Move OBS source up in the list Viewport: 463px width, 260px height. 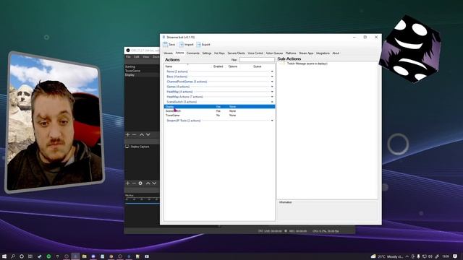point(148,183)
